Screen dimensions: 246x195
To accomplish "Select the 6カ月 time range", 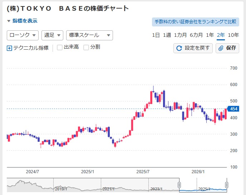I will [x=196, y=35].
